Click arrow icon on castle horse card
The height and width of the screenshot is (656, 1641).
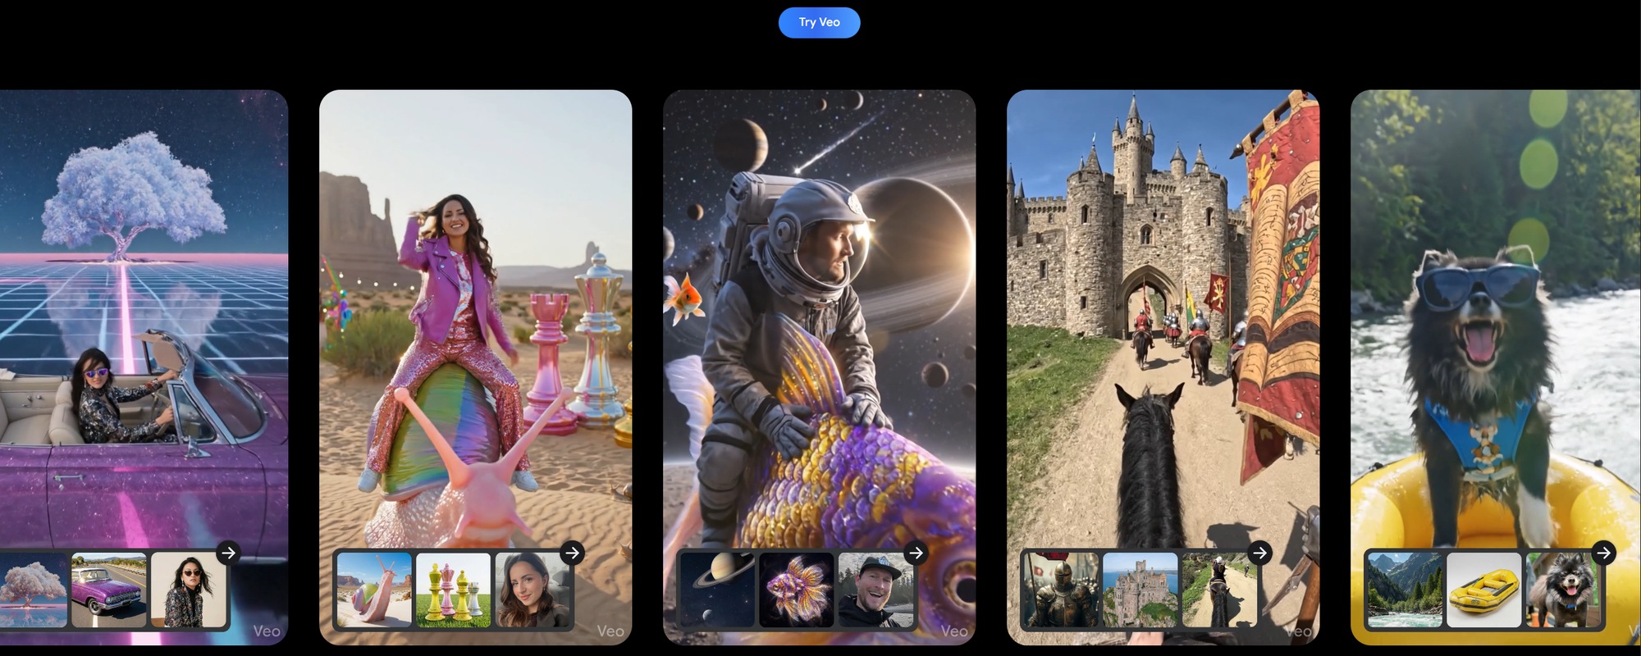click(1259, 553)
